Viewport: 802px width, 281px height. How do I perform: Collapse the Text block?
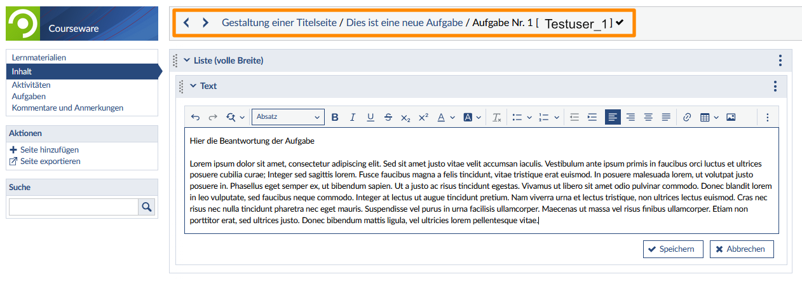tap(193, 86)
